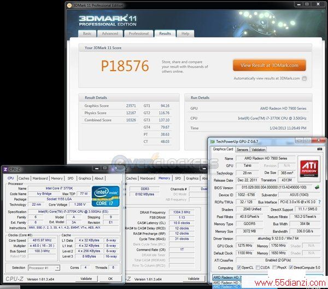Open SPD tab in front CPU-Z window

[71, 178]
